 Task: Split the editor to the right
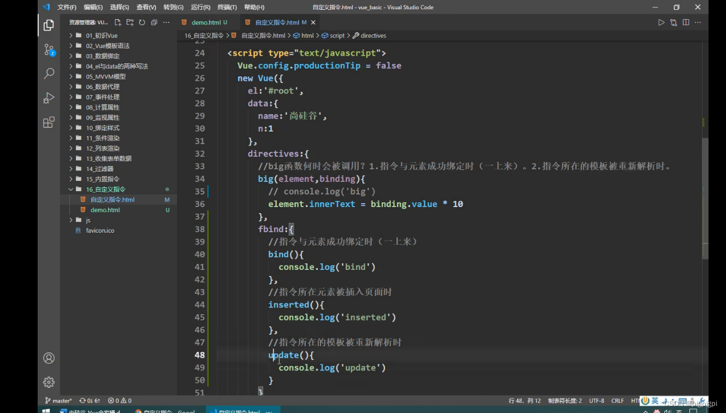click(x=686, y=22)
